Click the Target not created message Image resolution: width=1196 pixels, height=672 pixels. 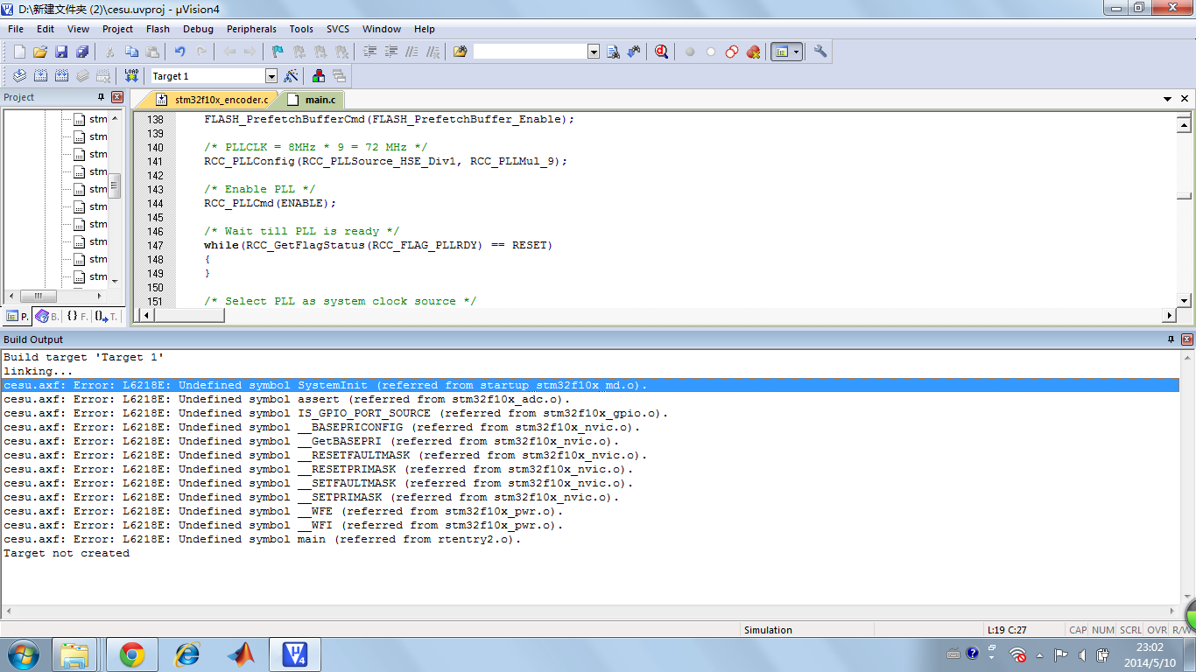67,553
